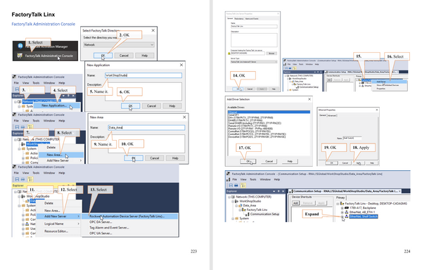Click Print icon in console showing Add New Server submenu
This screenshot has width=422, height=270.
pos(23,179)
